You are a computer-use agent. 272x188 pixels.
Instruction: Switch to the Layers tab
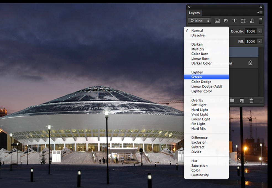(194, 13)
